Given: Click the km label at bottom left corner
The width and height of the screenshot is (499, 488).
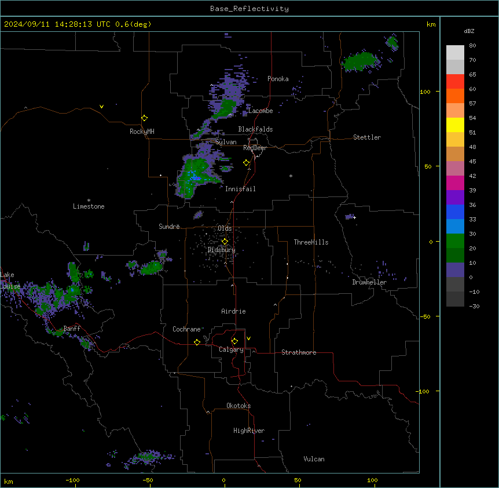Looking at the screenshot, I should 9,481.
